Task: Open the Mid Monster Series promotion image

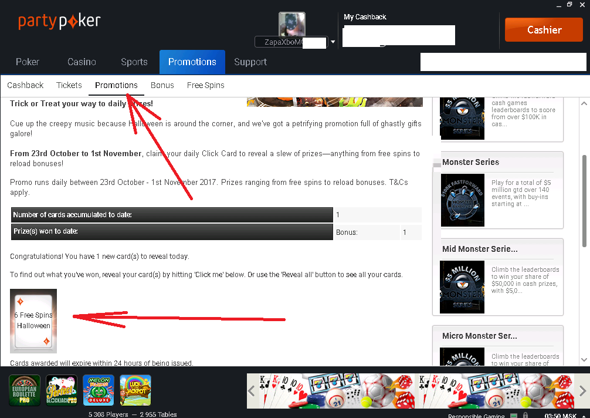Action: click(463, 287)
